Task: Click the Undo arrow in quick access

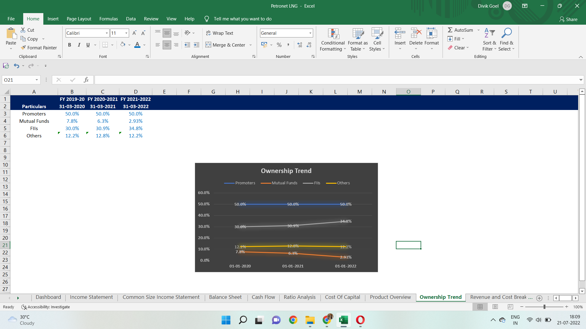Action: [x=16, y=65]
